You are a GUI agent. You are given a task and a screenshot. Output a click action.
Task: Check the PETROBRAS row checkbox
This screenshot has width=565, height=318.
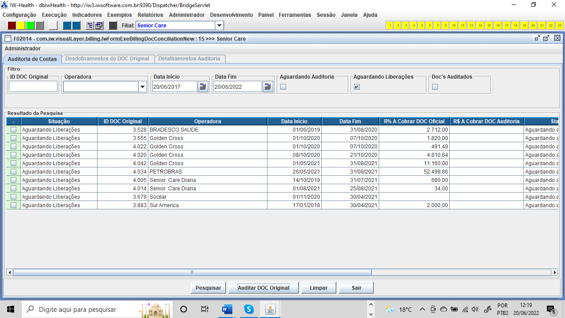(x=13, y=172)
